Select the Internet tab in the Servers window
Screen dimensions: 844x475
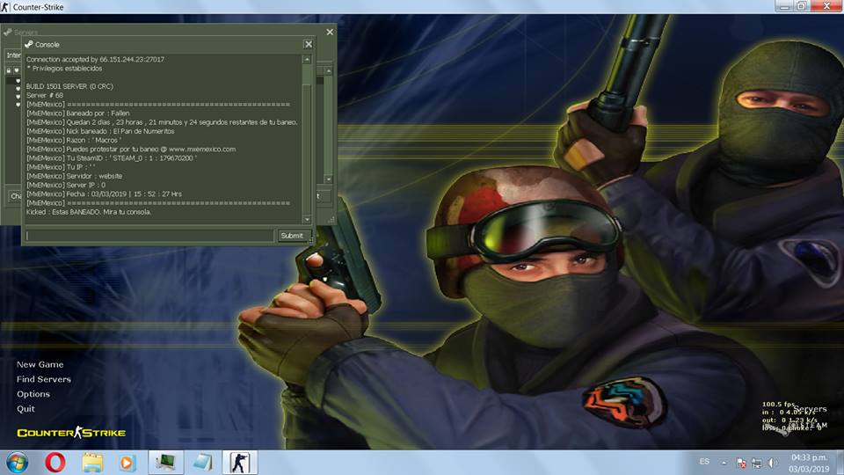[13, 55]
